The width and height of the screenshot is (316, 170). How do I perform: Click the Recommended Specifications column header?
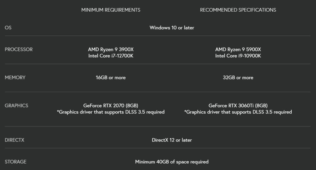tap(238, 10)
